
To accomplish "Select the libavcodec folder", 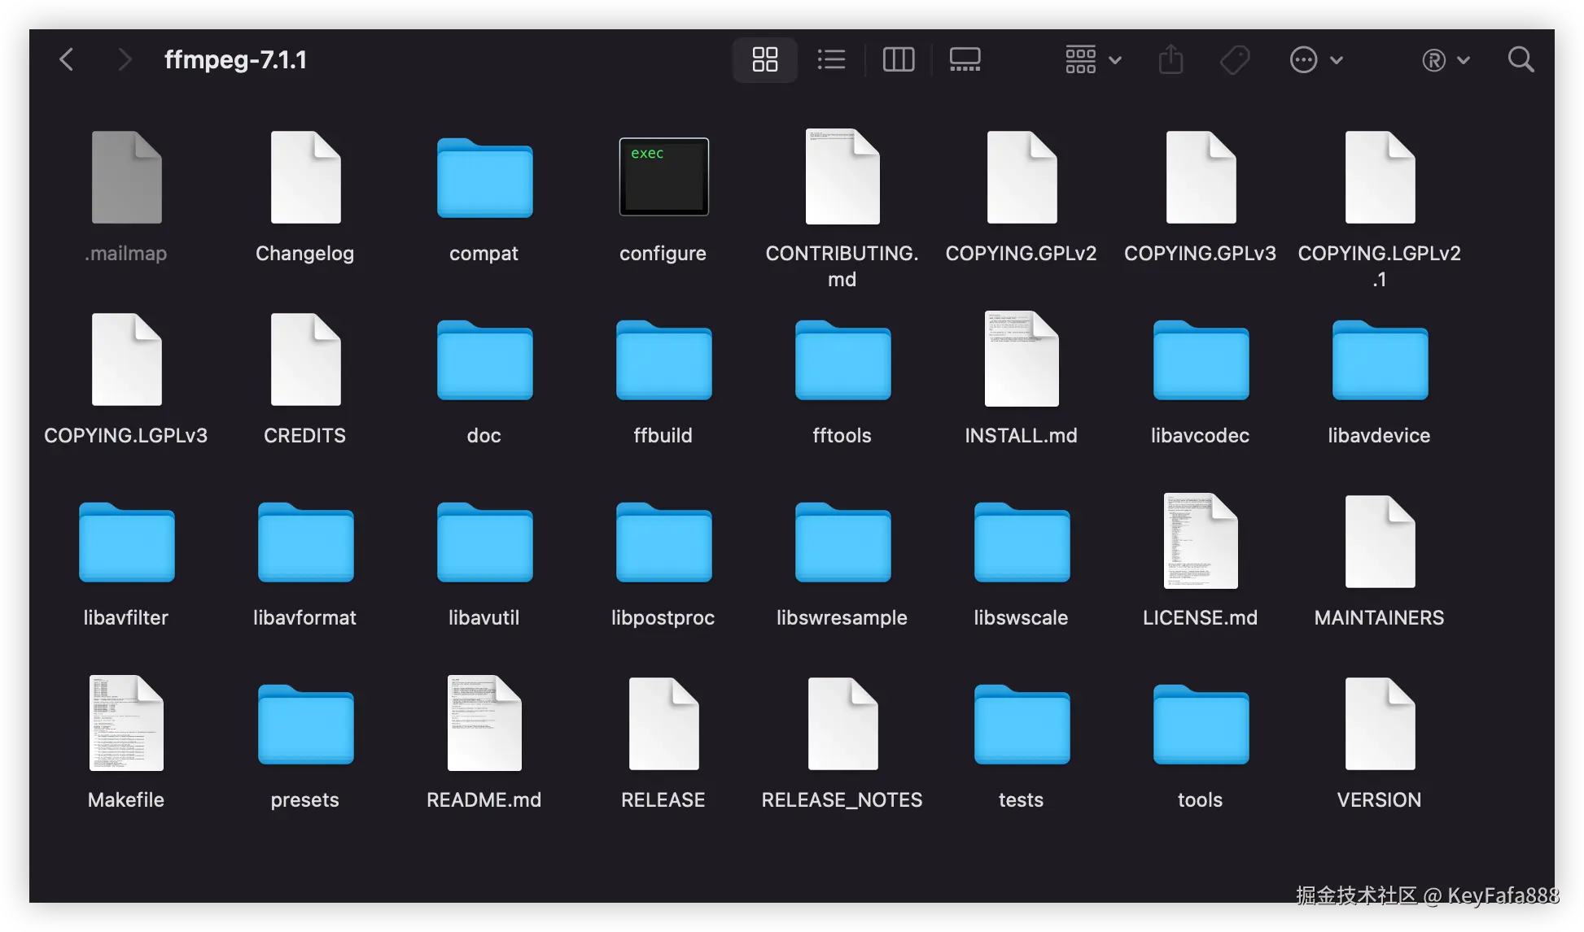I will tap(1201, 361).
